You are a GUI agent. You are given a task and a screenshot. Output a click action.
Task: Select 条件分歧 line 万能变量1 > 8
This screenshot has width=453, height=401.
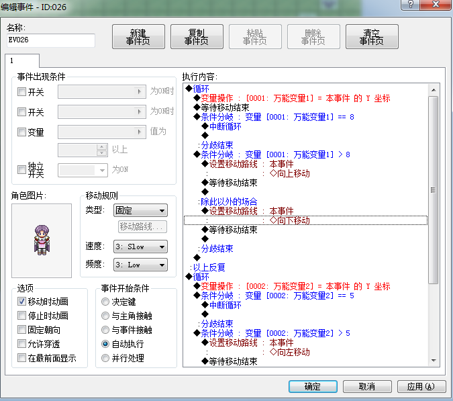tap(305, 154)
